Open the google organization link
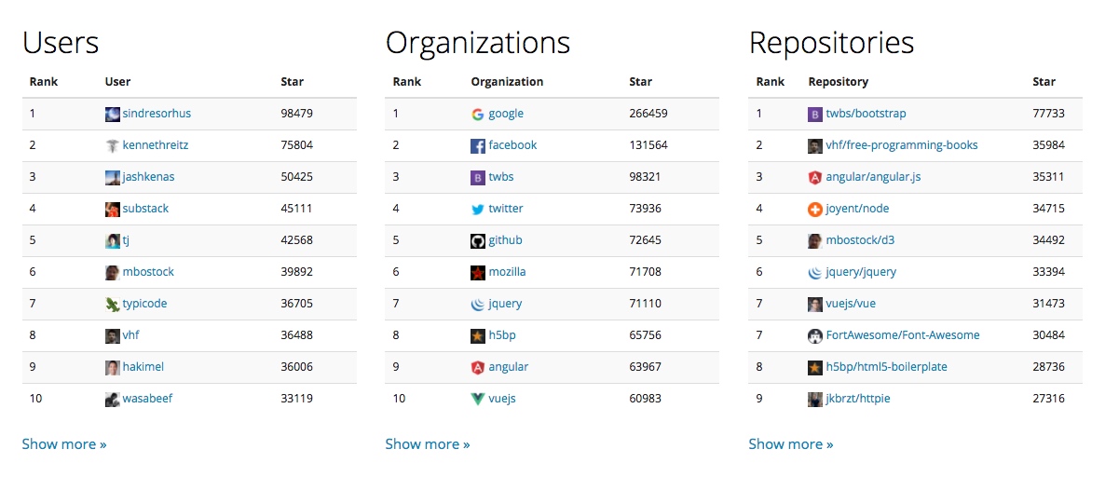Image resolution: width=1119 pixels, height=490 pixels. pyautogui.click(x=506, y=114)
